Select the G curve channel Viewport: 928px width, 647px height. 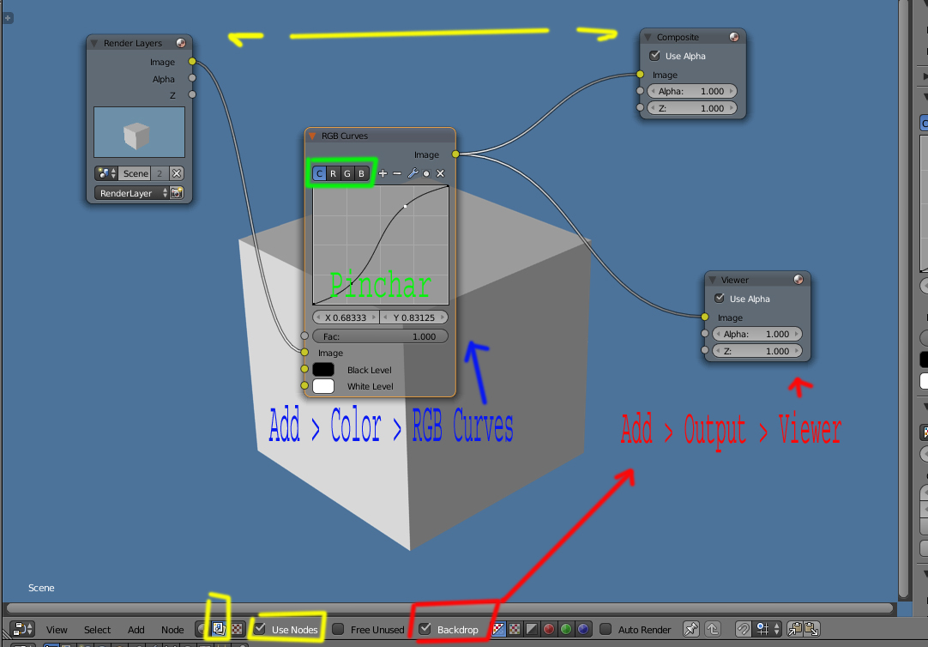[x=347, y=173]
